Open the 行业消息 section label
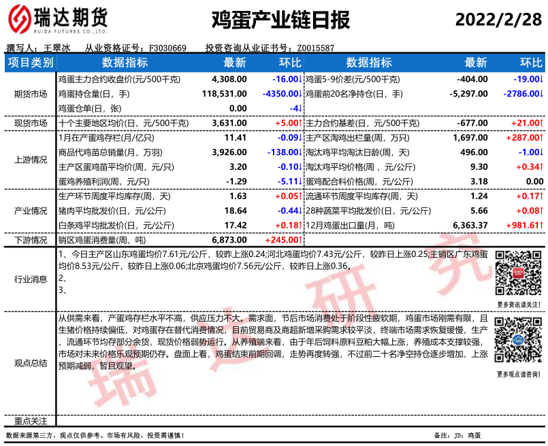 tap(30, 279)
